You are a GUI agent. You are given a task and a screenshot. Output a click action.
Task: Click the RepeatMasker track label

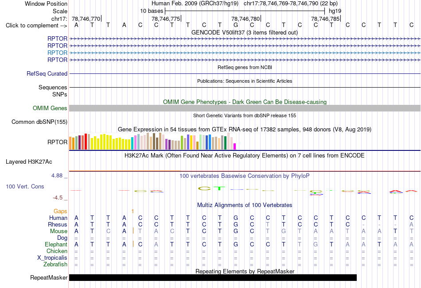[49, 277]
